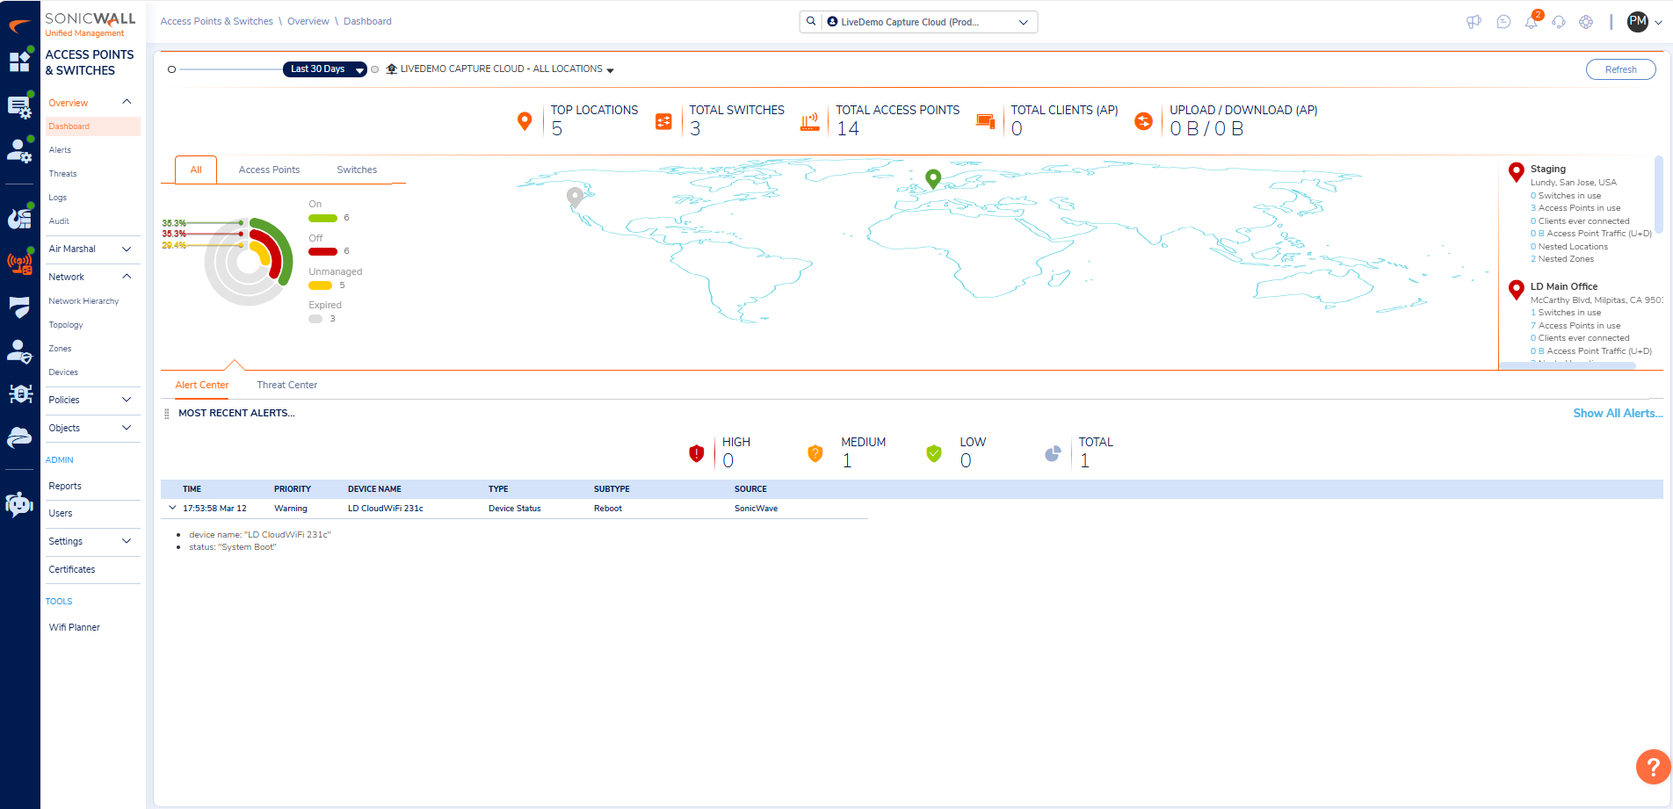Open the Last 30 Days dropdown

tap(324, 69)
